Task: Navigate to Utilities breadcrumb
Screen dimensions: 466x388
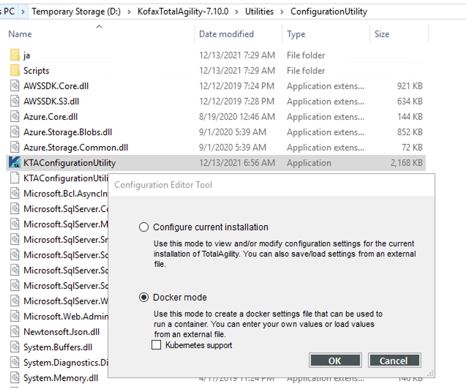Action: [x=259, y=12]
